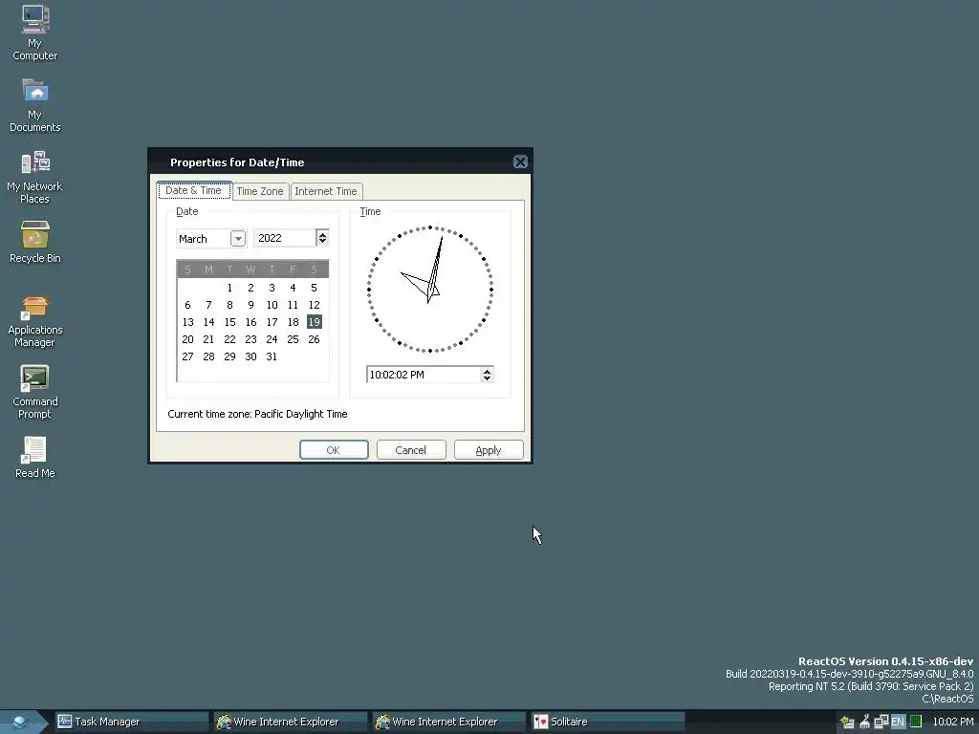The height and width of the screenshot is (734, 979).
Task: Click the Cancel button
Action: 411,450
